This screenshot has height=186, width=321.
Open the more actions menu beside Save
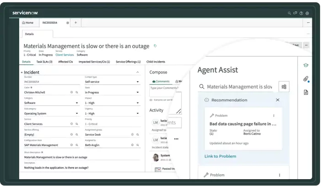(306, 45)
